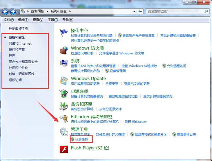This screenshot has width=212, height=161.
Task: Open 从备份还原文件 link
Action: [x=110, y=109]
